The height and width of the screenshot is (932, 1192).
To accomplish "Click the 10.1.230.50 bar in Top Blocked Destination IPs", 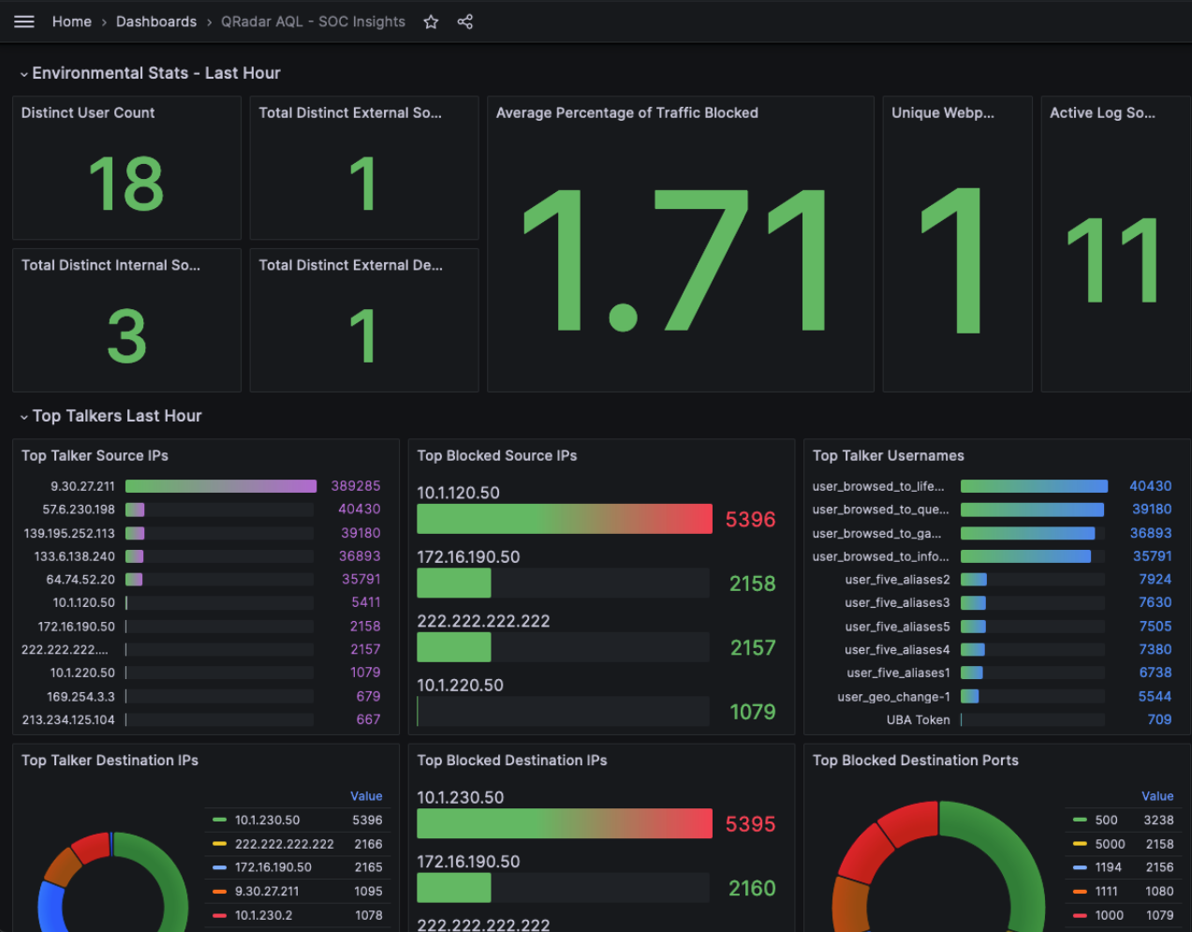I will (x=565, y=823).
